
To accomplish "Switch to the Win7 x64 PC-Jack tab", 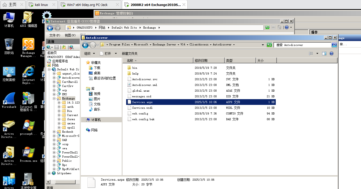I will 90,5.
